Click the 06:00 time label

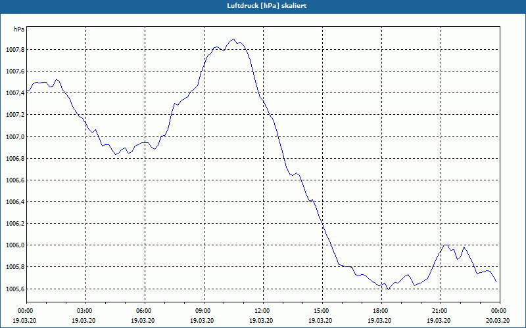145,311
